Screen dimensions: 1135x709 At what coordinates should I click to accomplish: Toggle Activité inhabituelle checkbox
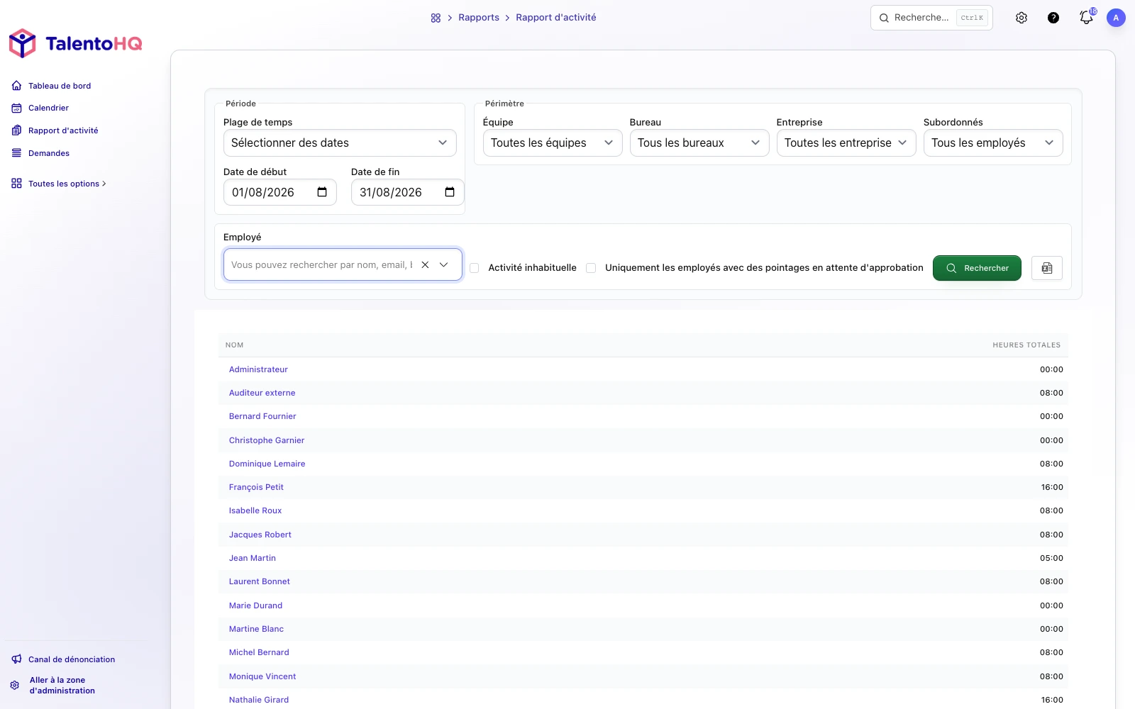click(x=475, y=268)
